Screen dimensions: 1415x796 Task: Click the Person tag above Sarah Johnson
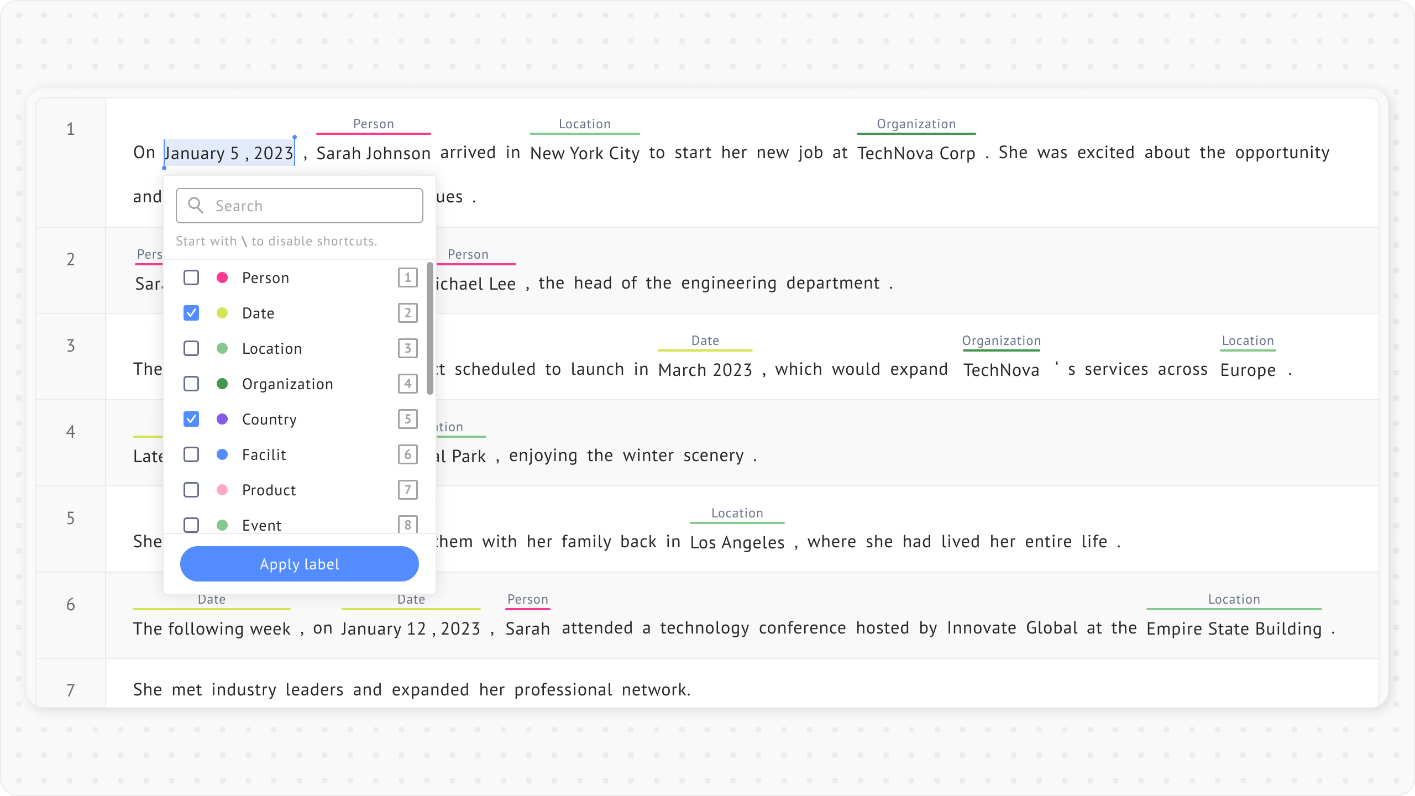pyautogui.click(x=374, y=124)
